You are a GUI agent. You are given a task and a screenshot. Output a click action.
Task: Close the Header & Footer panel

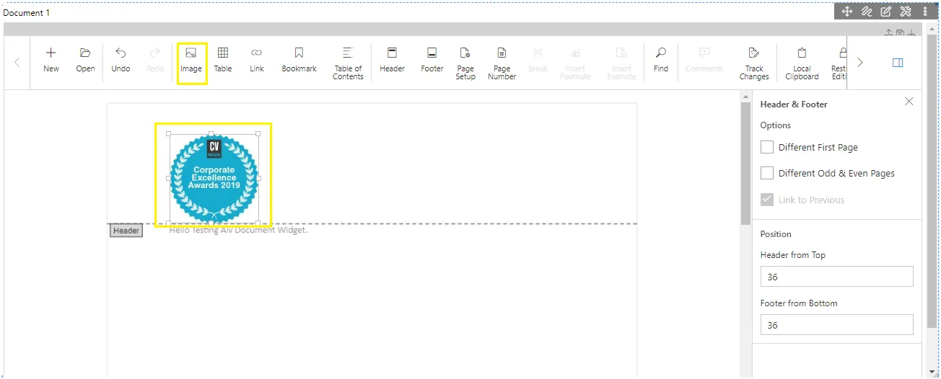[x=909, y=102]
